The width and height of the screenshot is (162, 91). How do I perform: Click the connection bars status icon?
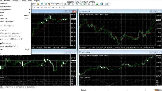(156, 90)
